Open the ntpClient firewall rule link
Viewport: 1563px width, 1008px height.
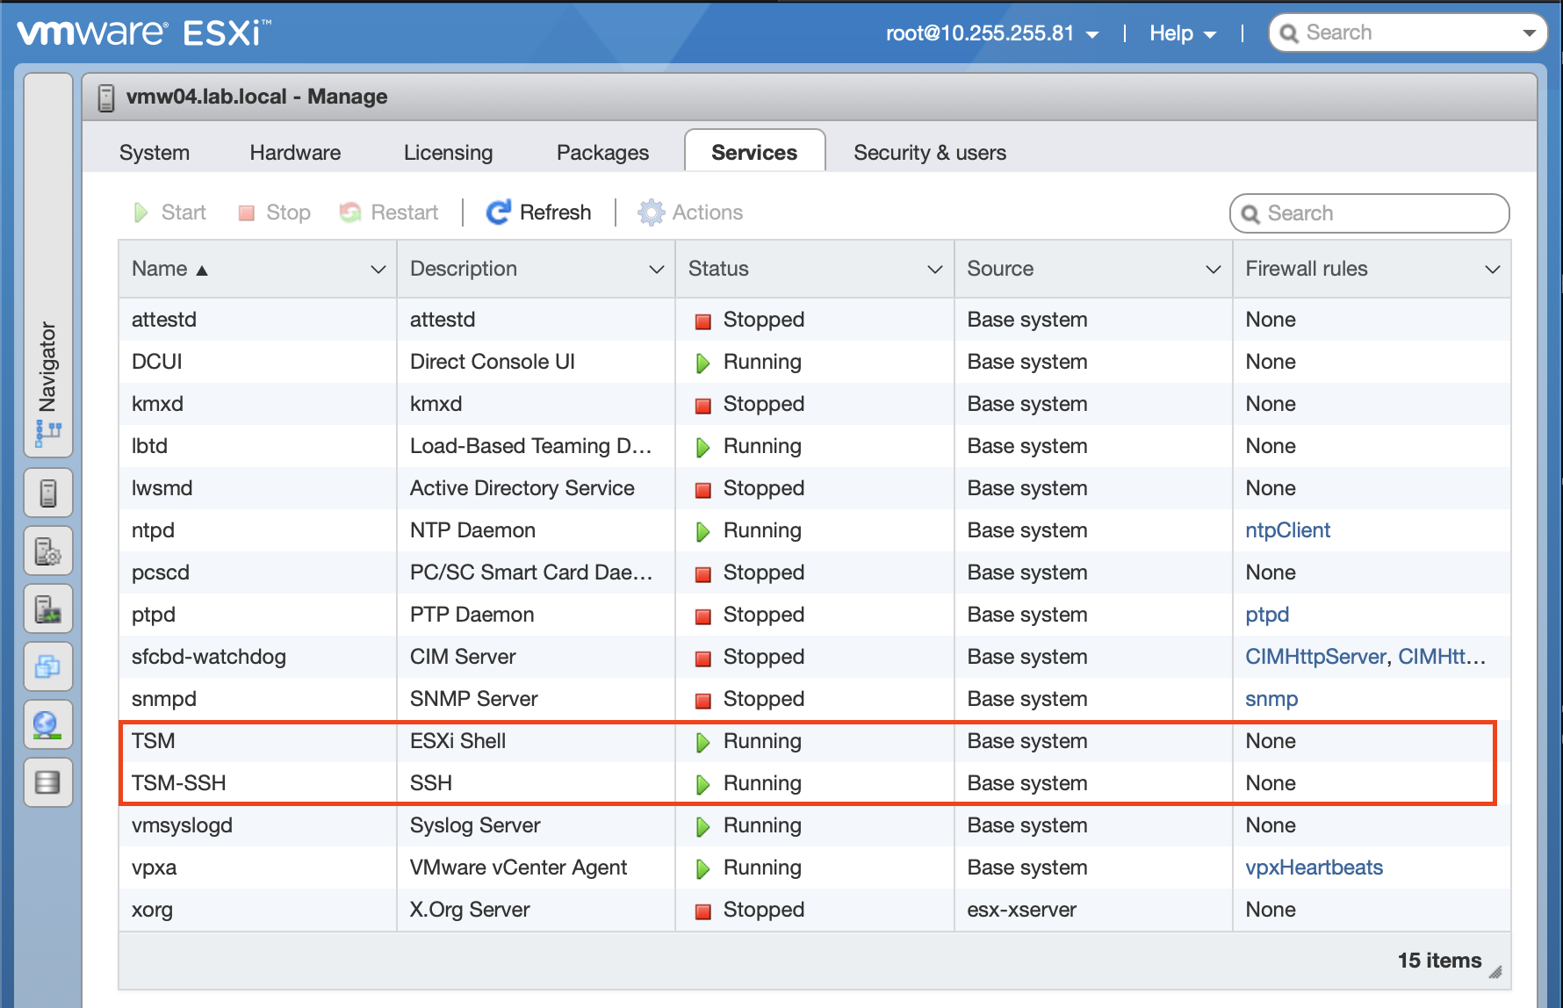coord(1287,530)
